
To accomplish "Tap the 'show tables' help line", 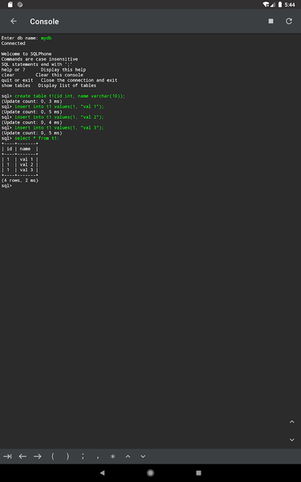I will 48,85.
